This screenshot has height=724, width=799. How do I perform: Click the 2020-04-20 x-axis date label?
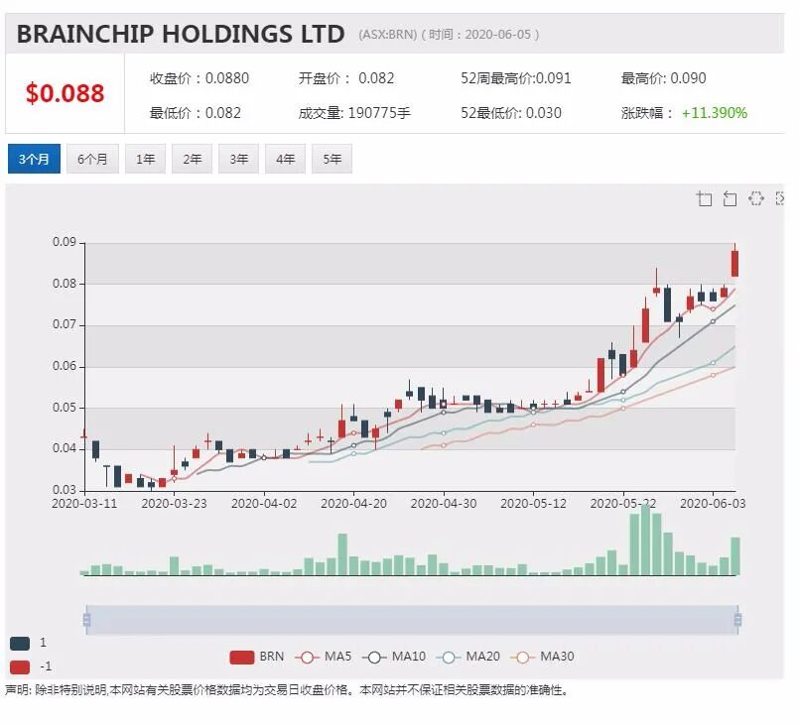[353, 504]
